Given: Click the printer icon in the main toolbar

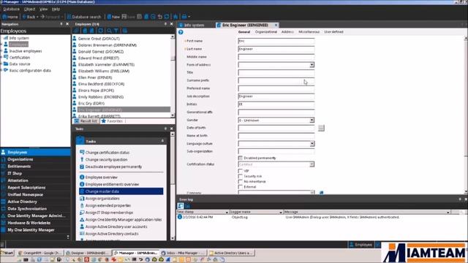Looking at the screenshot, I should pyautogui.click(x=184, y=17).
